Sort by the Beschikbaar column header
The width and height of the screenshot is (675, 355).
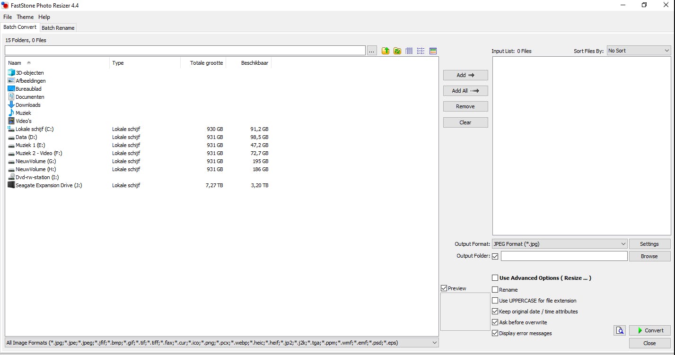click(249, 63)
